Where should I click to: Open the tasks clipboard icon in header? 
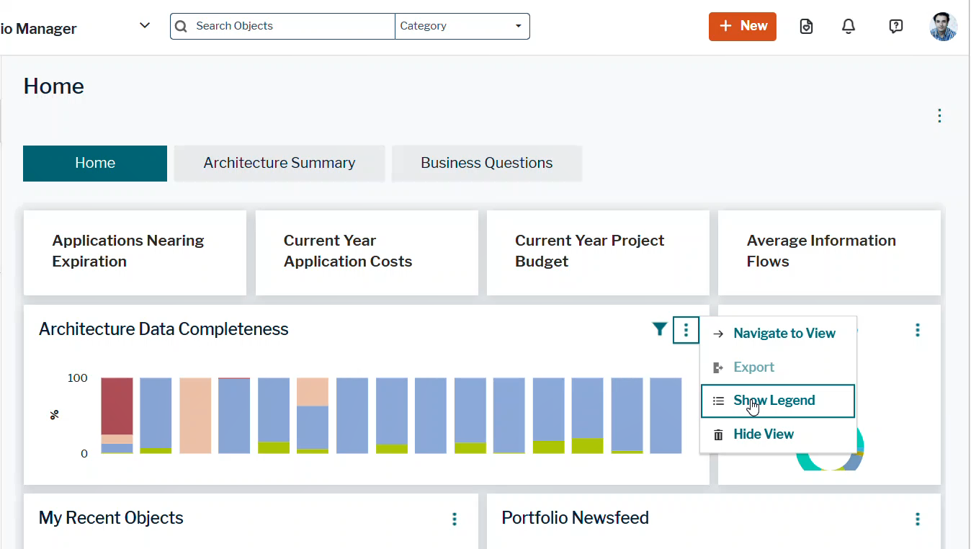pyautogui.click(x=806, y=27)
